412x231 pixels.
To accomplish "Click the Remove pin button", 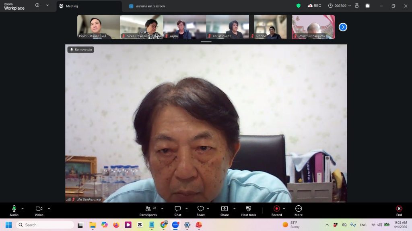I will click(x=81, y=50).
